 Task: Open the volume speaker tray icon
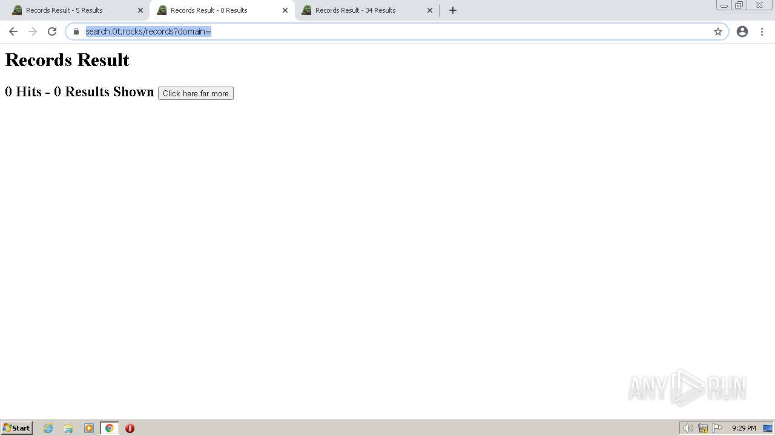coord(688,428)
